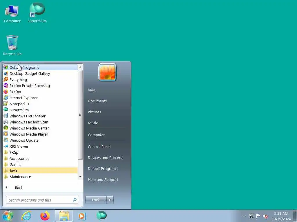Open the Computer desktop icon
This screenshot has width=297, height=222.
(x=12, y=14)
